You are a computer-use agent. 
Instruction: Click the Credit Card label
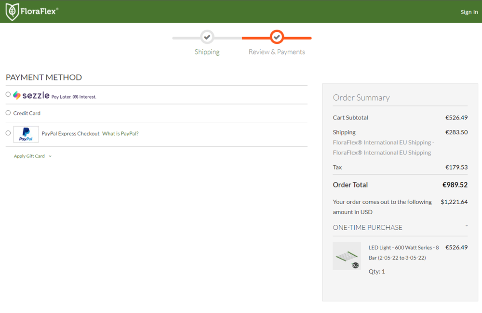(27, 113)
